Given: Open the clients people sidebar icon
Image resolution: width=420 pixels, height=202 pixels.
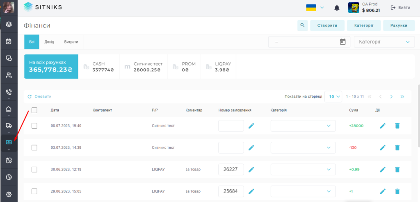Looking at the screenshot, I should click(x=9, y=75).
